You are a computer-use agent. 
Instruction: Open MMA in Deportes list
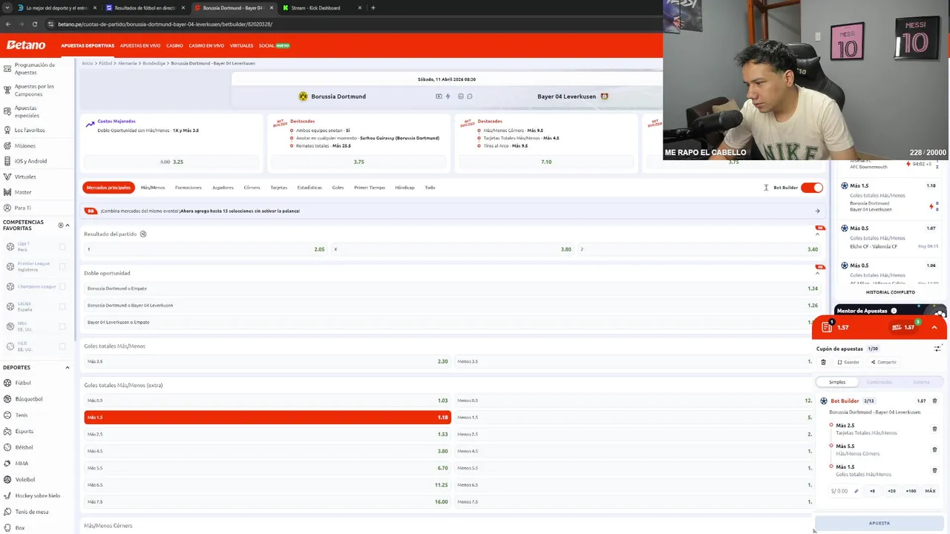[22, 464]
